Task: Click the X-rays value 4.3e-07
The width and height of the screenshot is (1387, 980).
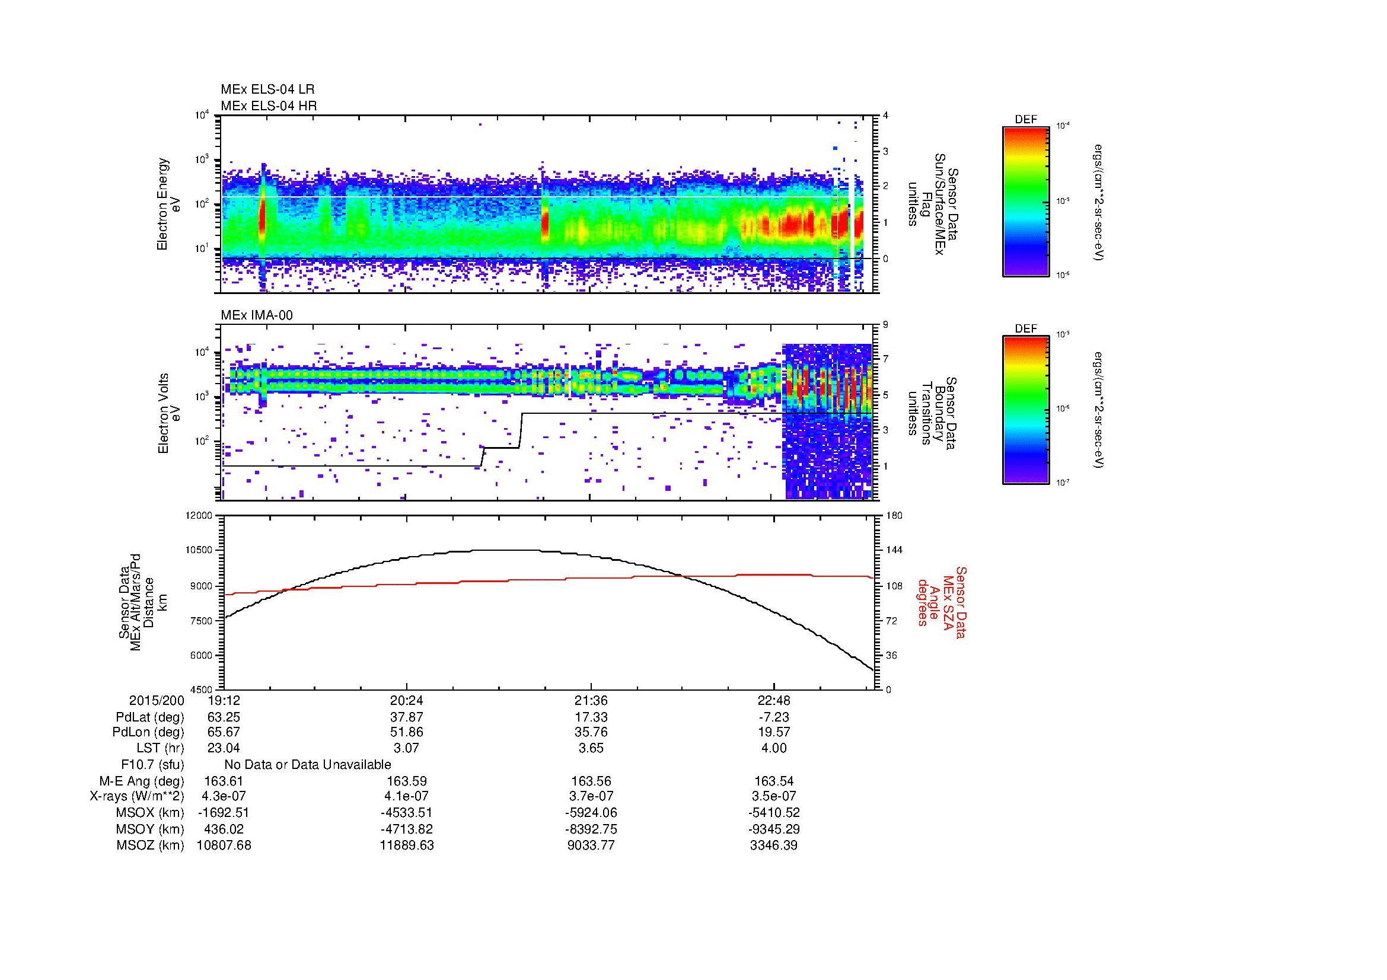Action: click(x=224, y=797)
